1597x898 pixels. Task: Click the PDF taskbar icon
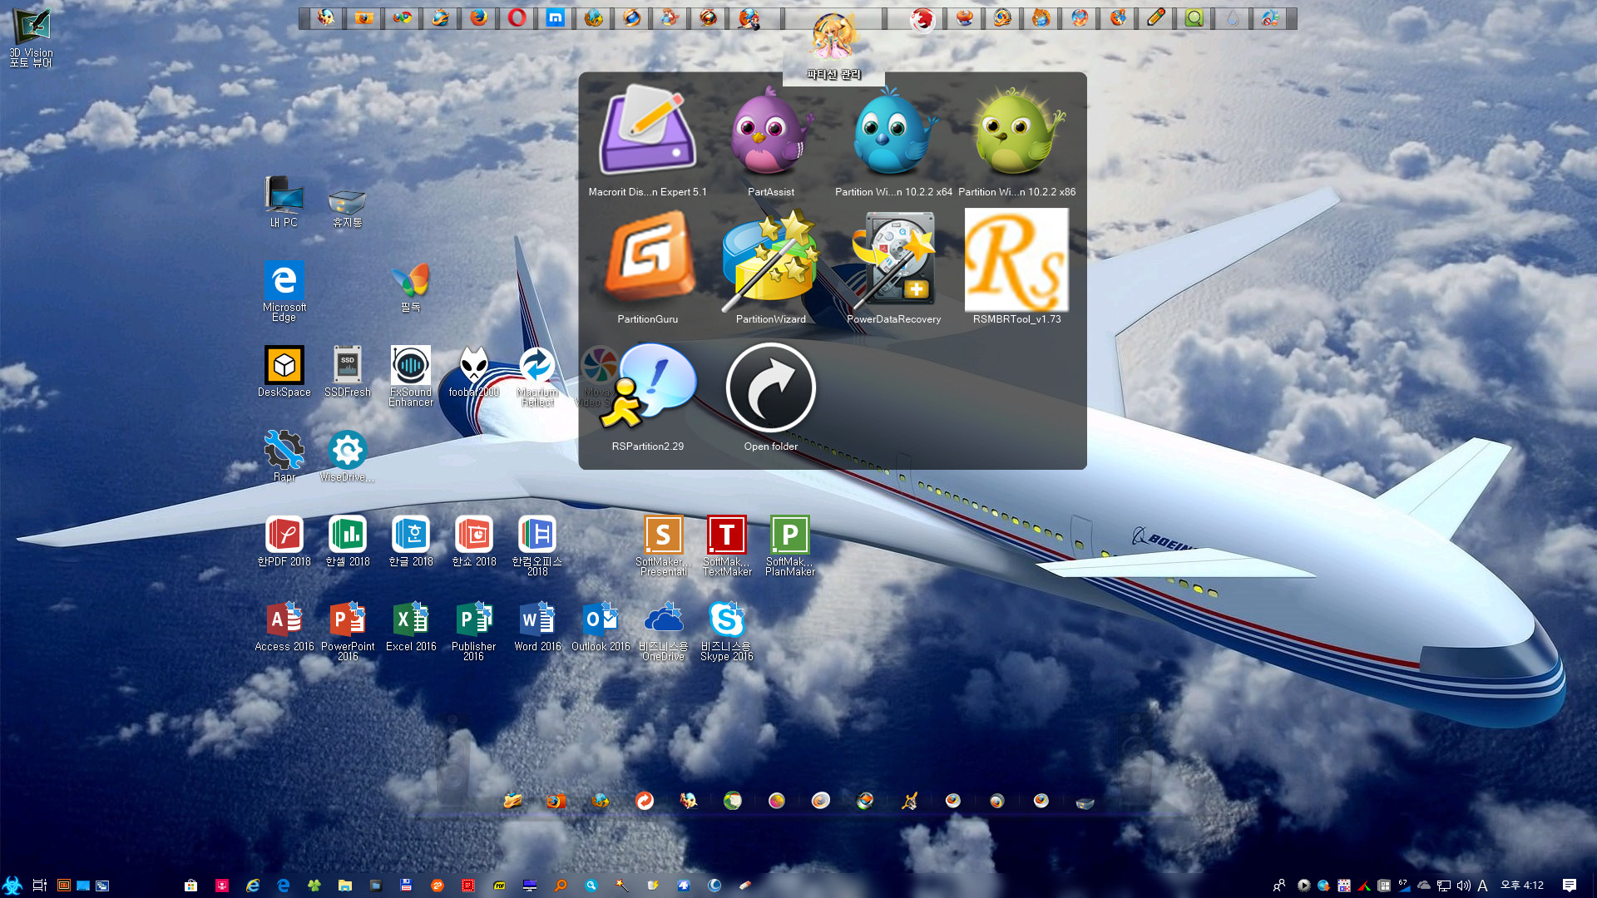[x=499, y=886]
